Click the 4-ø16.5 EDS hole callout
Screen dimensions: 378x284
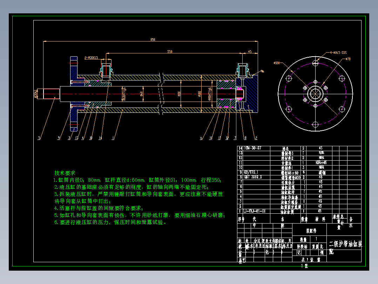338,52
